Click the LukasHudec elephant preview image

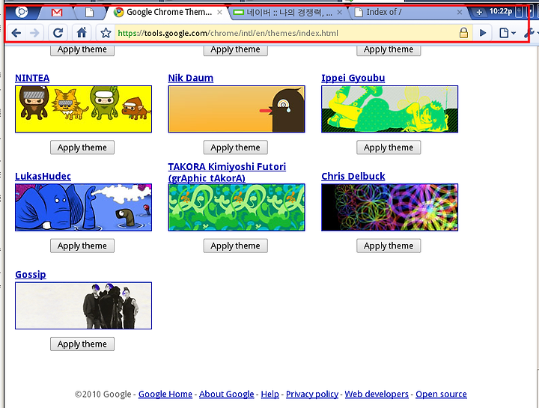(x=84, y=207)
